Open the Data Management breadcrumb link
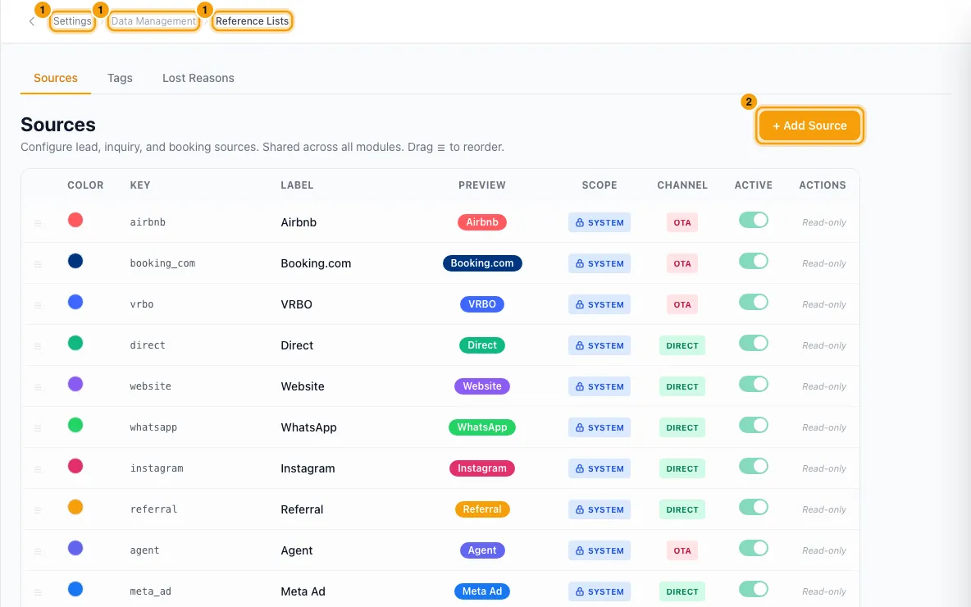The height and width of the screenshot is (607, 971). pyautogui.click(x=153, y=21)
